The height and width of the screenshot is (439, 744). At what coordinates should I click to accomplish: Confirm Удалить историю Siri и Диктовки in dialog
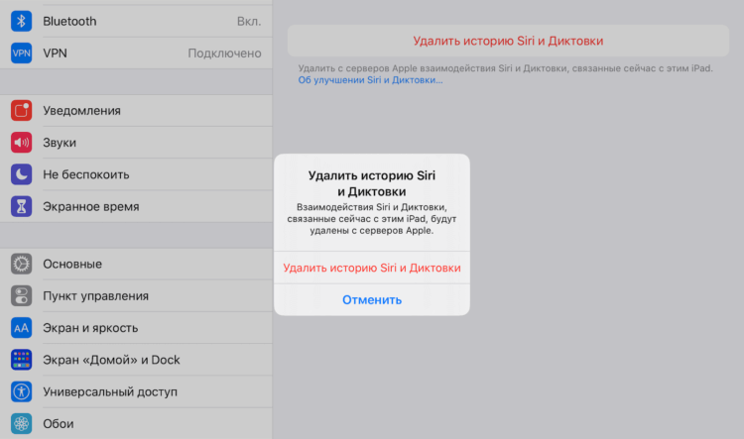(372, 268)
